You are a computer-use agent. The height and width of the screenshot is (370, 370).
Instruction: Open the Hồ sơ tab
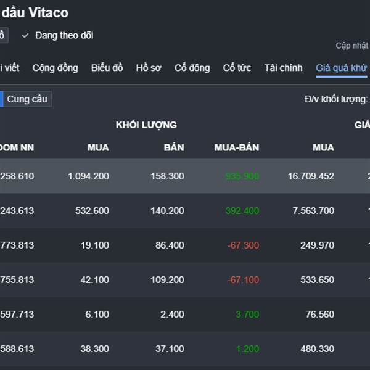(149, 68)
